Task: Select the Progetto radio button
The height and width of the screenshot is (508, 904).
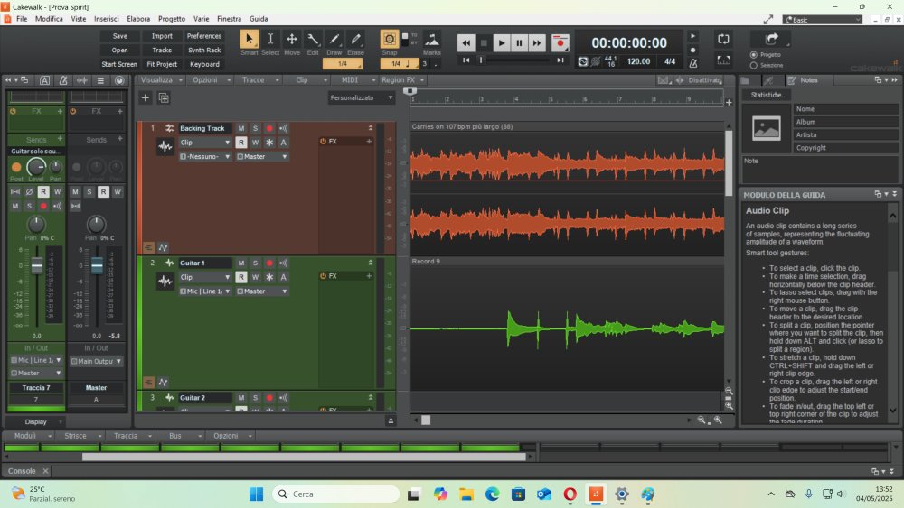Action: click(754, 55)
